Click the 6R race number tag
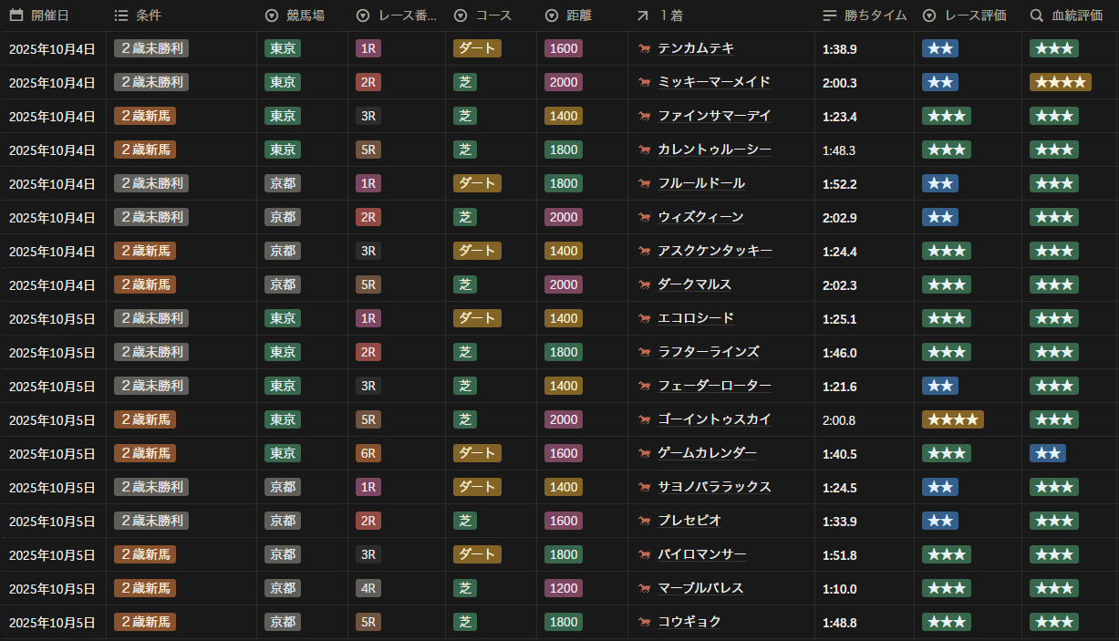This screenshot has height=641, width=1119. [368, 453]
